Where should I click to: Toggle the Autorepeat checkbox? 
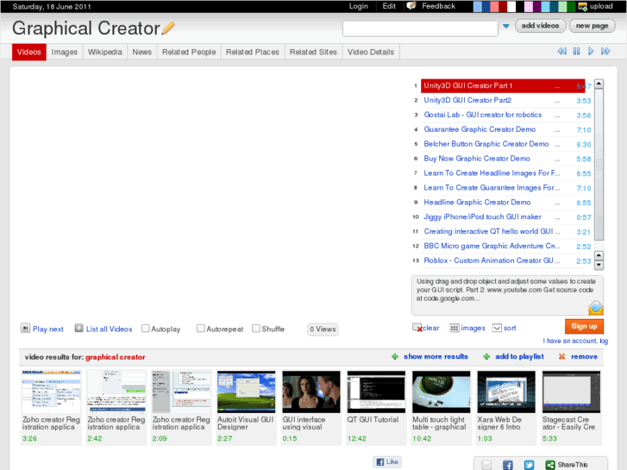(201, 329)
